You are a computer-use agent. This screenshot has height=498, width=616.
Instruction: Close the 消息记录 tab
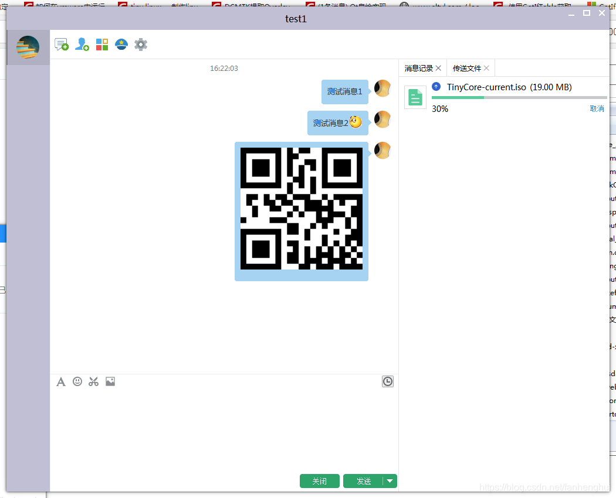[438, 68]
